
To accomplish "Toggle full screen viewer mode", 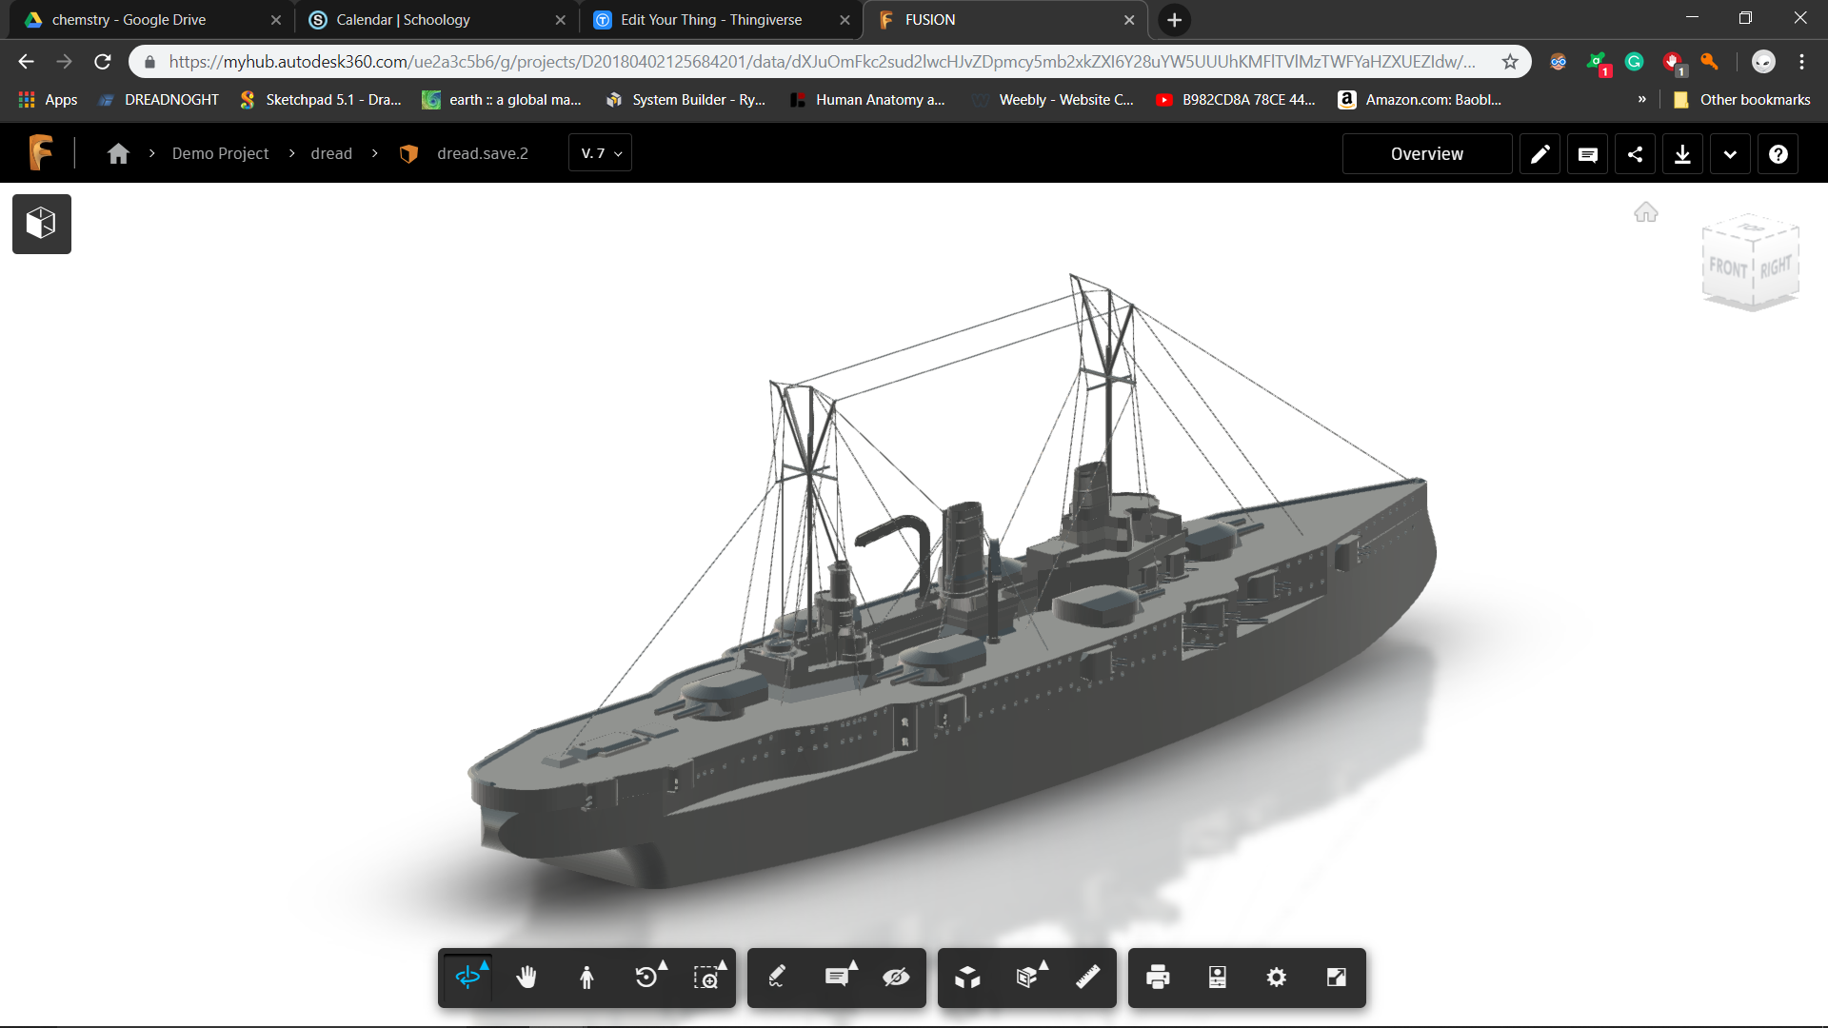I will (x=1337, y=977).
